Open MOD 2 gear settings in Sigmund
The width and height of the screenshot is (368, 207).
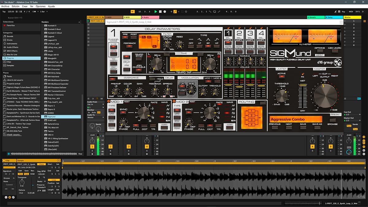[174, 102]
